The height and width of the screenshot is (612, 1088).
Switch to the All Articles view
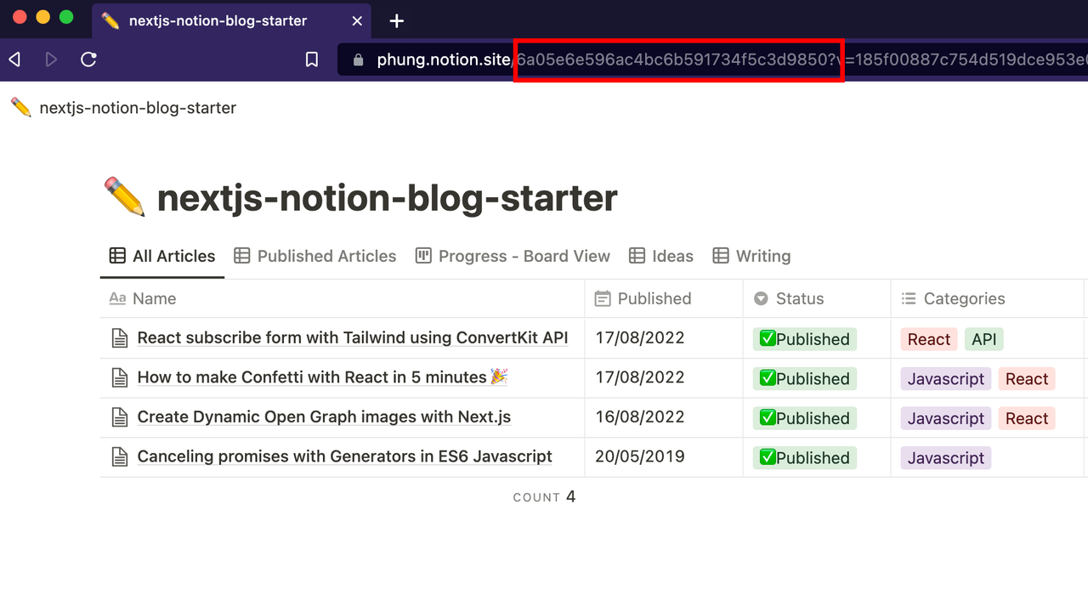(x=162, y=256)
